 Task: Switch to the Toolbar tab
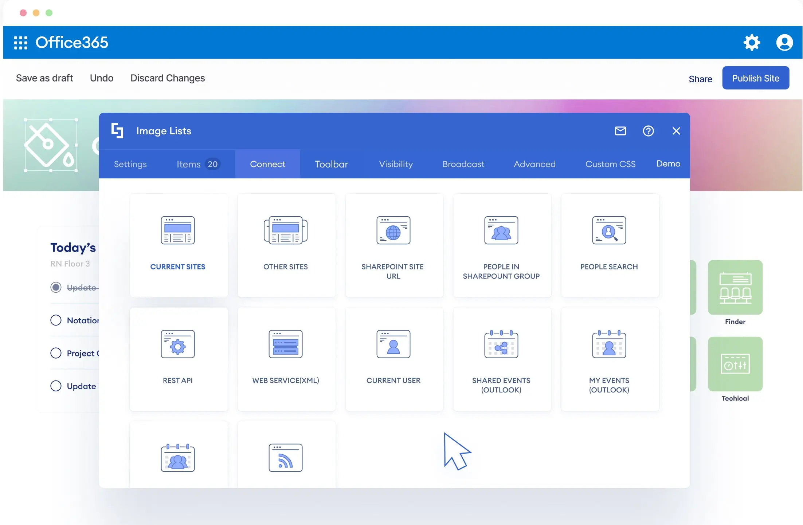pyautogui.click(x=331, y=164)
